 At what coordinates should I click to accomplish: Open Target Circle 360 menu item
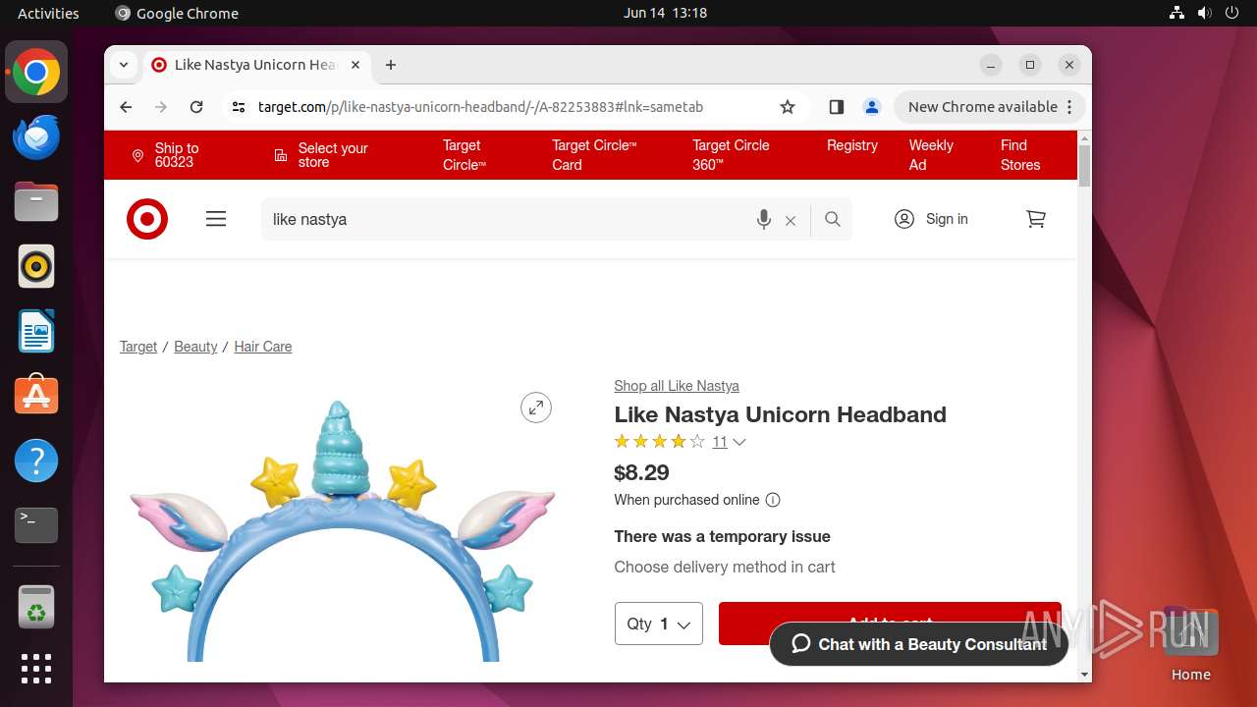point(731,155)
